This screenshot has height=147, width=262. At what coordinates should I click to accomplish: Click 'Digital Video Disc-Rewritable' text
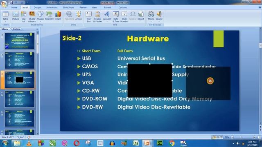[154, 107]
